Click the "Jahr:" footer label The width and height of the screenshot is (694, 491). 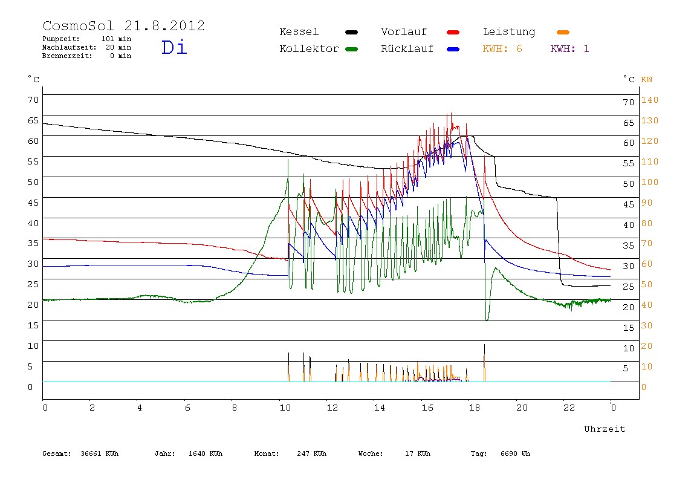(164, 454)
